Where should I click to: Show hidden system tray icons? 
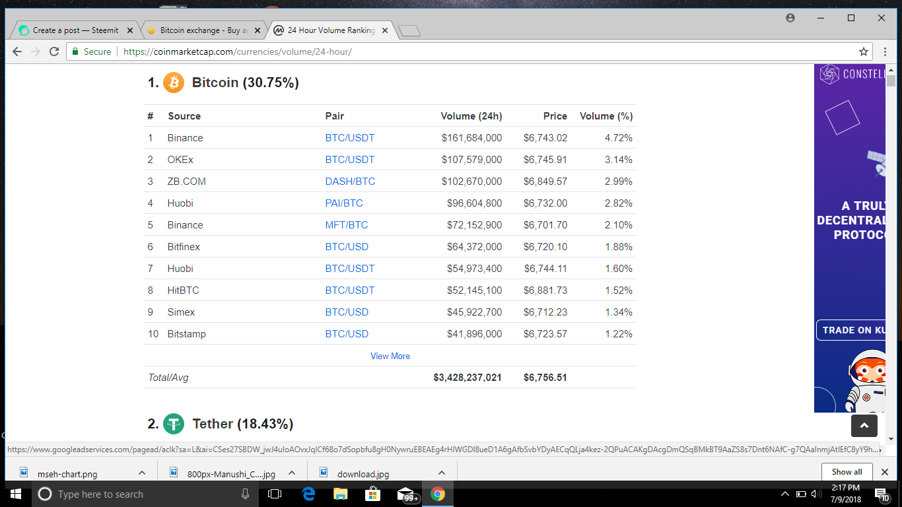785,494
